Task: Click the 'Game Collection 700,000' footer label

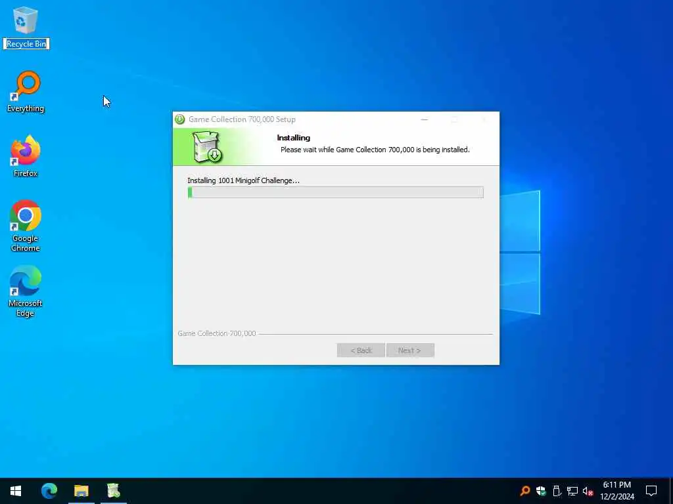Action: (217, 333)
